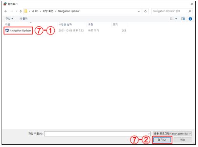Open the recent locations dropdown arrow
Viewport: 198px width, 147px height.
click(17, 11)
